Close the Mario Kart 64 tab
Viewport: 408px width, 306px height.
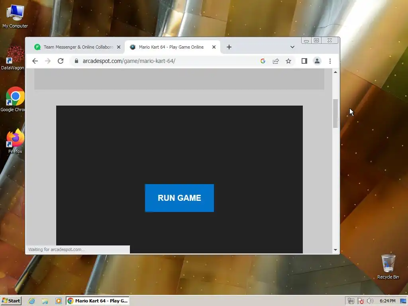[214, 47]
